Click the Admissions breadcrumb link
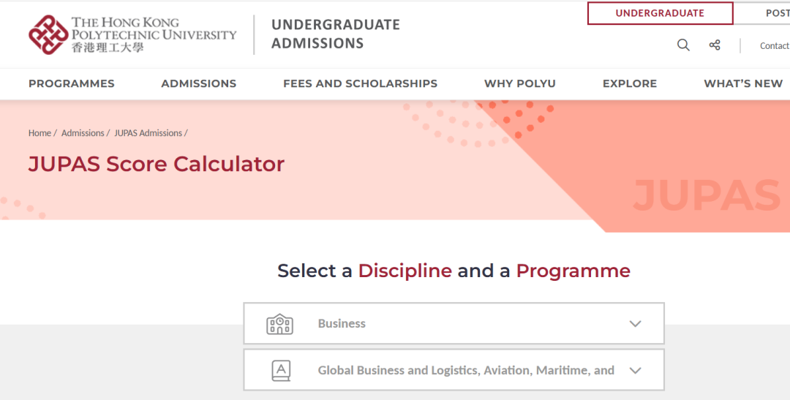This screenshot has height=400, width=790. 83,133
